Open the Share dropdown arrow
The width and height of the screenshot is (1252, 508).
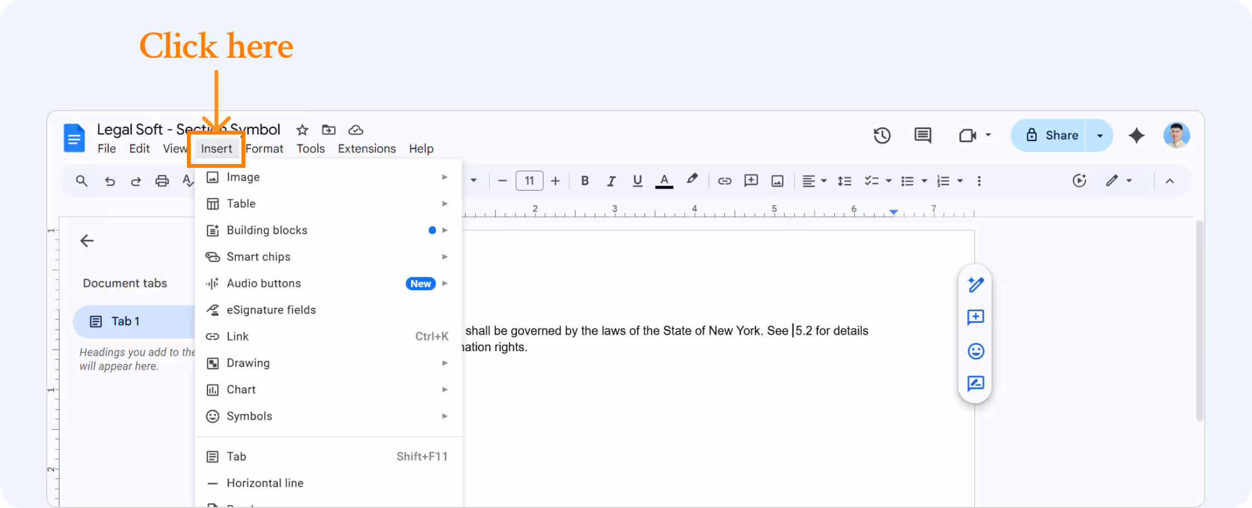pyautogui.click(x=1099, y=135)
